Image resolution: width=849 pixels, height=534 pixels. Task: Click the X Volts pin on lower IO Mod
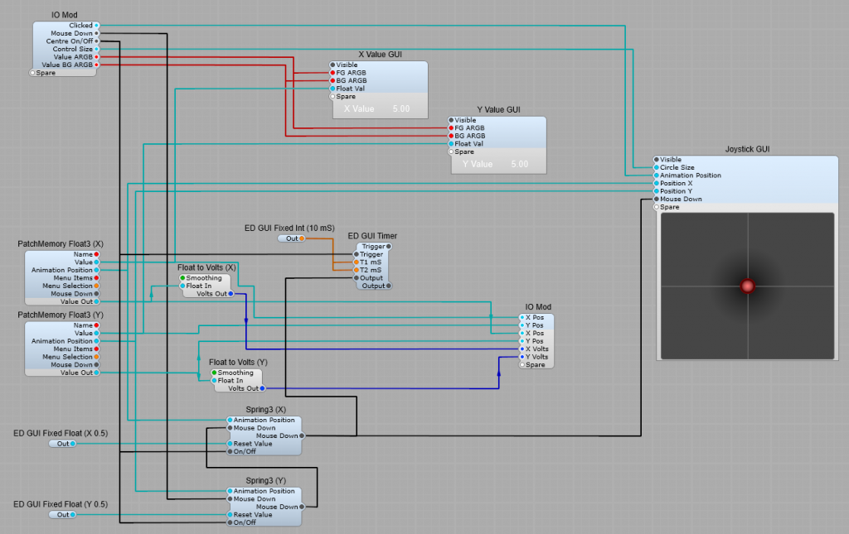(522, 349)
